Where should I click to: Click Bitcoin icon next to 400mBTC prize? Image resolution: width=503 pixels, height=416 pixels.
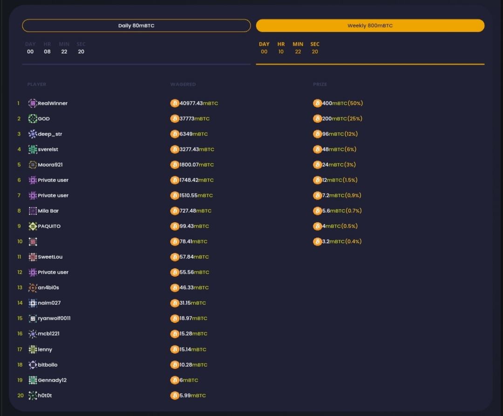tap(317, 103)
